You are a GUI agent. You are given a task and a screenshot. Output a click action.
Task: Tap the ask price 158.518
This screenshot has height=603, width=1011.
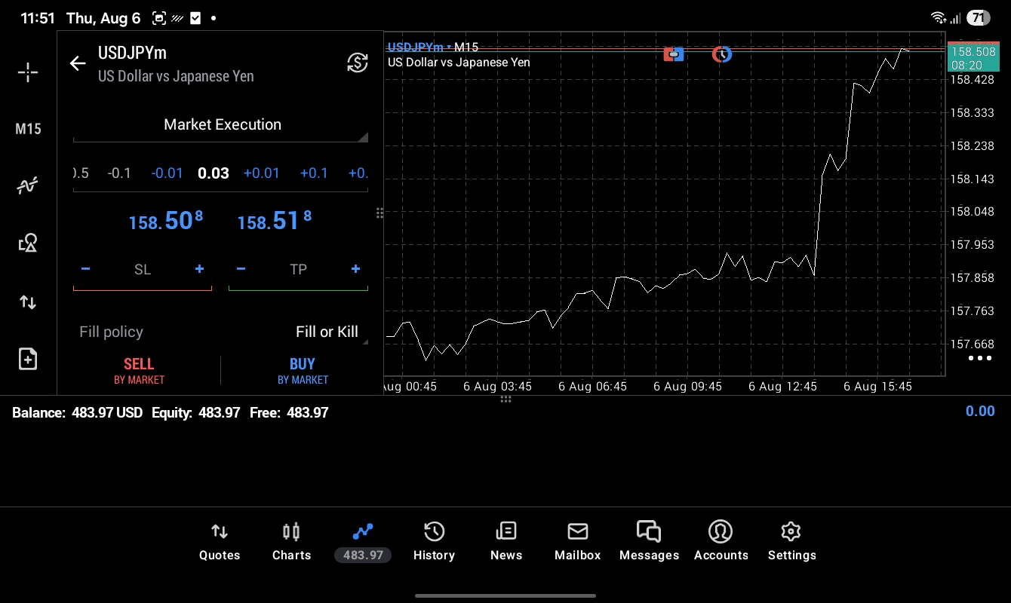click(x=275, y=221)
